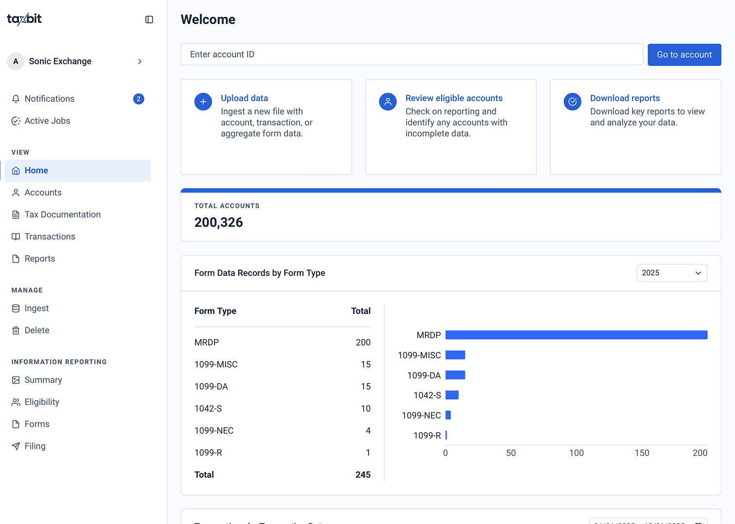Click the Active Jobs icon
The height and width of the screenshot is (524, 735).
click(x=16, y=121)
